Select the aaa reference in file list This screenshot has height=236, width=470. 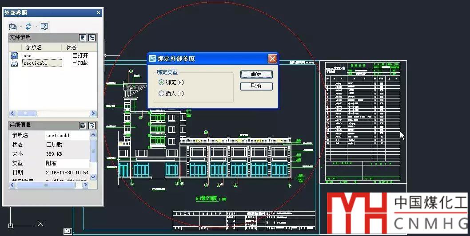(28, 55)
